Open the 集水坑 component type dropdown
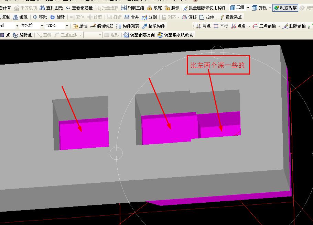313x225 pixels. coord(42,26)
